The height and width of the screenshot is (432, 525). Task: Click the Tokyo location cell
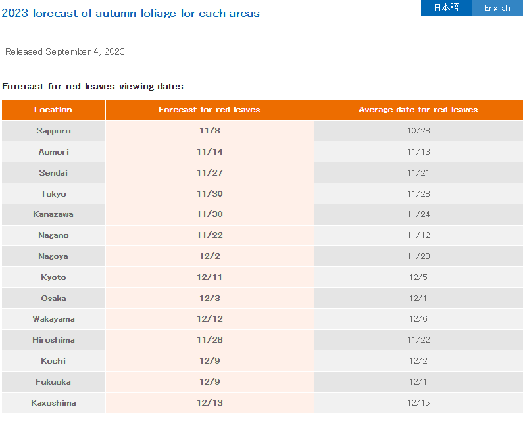[x=53, y=194]
